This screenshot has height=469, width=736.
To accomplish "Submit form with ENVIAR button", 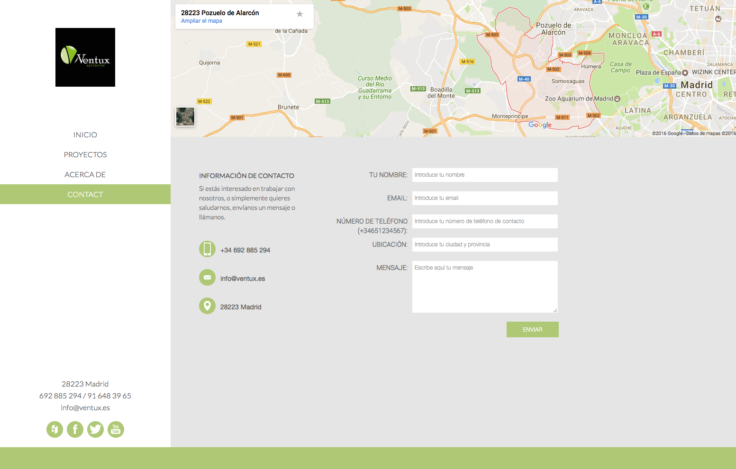I will pyautogui.click(x=533, y=330).
